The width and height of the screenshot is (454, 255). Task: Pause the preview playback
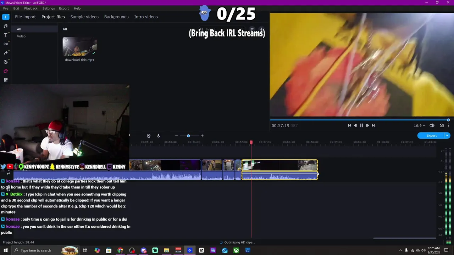click(x=361, y=125)
